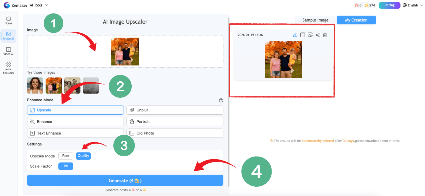Select Enhance mode option
The height and width of the screenshot is (196, 425).
coord(75,122)
